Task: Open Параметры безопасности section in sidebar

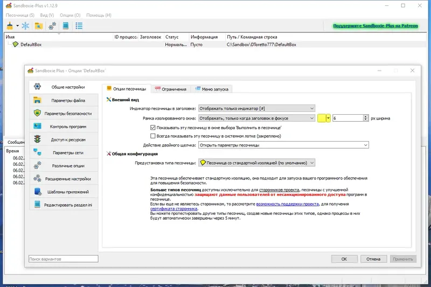Action: tap(64, 113)
